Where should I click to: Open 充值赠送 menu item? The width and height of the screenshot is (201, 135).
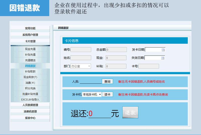click(30, 60)
